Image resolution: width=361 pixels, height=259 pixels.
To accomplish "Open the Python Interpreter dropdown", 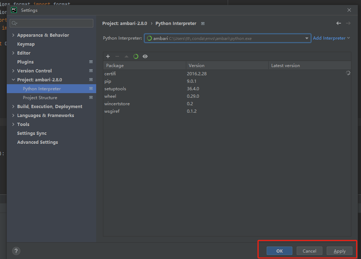I will pyautogui.click(x=307, y=38).
